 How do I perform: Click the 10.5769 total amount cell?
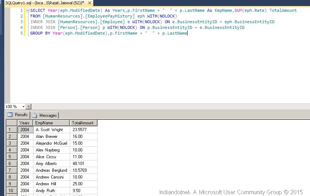point(83,170)
